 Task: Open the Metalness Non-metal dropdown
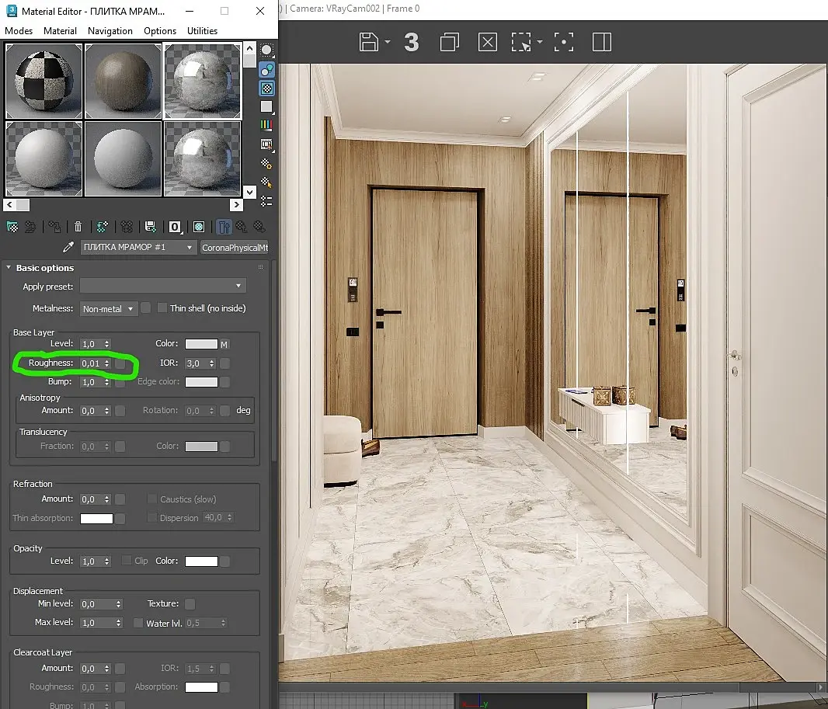(109, 309)
